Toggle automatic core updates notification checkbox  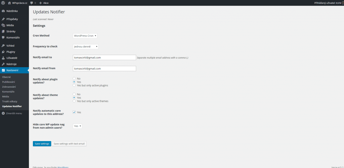click(x=74, y=112)
